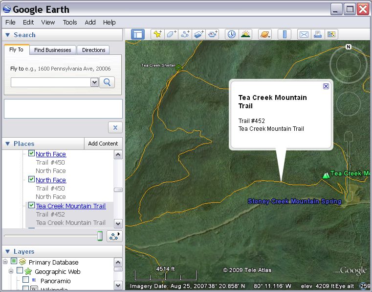Uncheck the first North Face checkbox
The image size is (372, 292).
click(x=31, y=153)
